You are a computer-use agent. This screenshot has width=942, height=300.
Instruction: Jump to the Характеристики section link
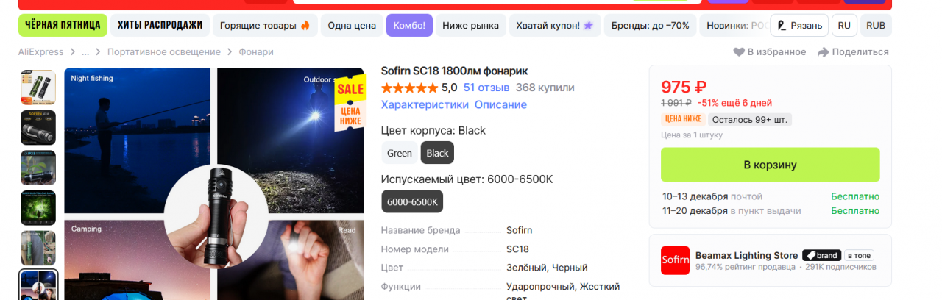(x=425, y=104)
